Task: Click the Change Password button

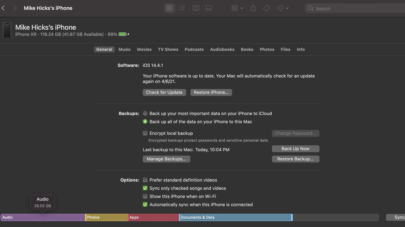Action: pos(296,134)
